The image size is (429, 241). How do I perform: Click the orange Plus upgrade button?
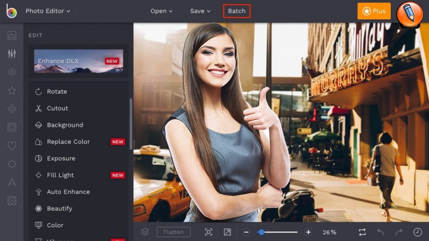[374, 11]
